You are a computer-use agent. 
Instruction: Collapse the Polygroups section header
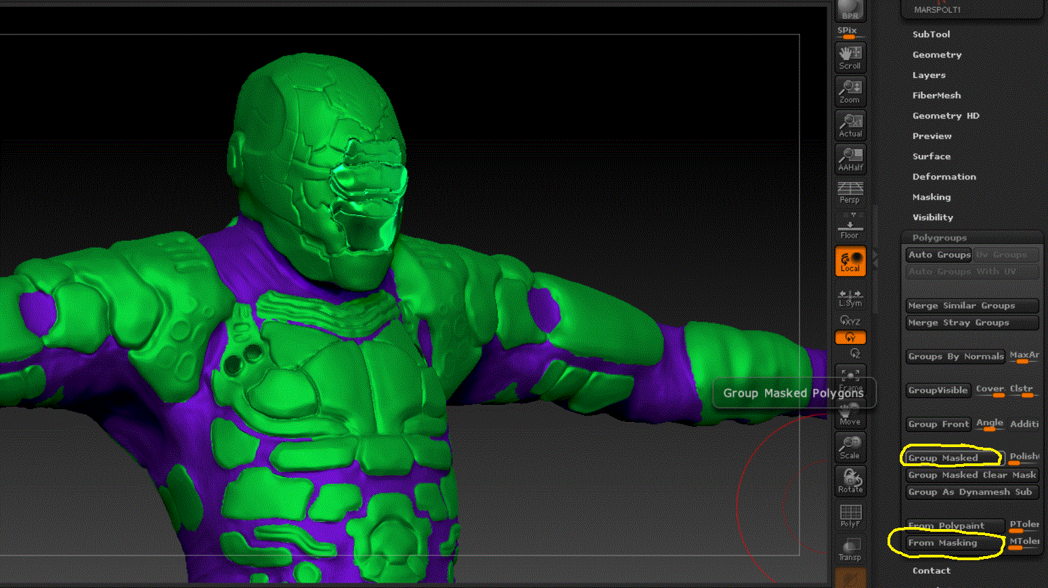939,238
